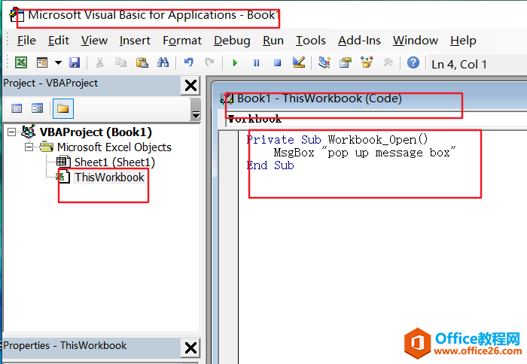Open the Run menu
Screen dimensions: 527x364
pos(273,41)
